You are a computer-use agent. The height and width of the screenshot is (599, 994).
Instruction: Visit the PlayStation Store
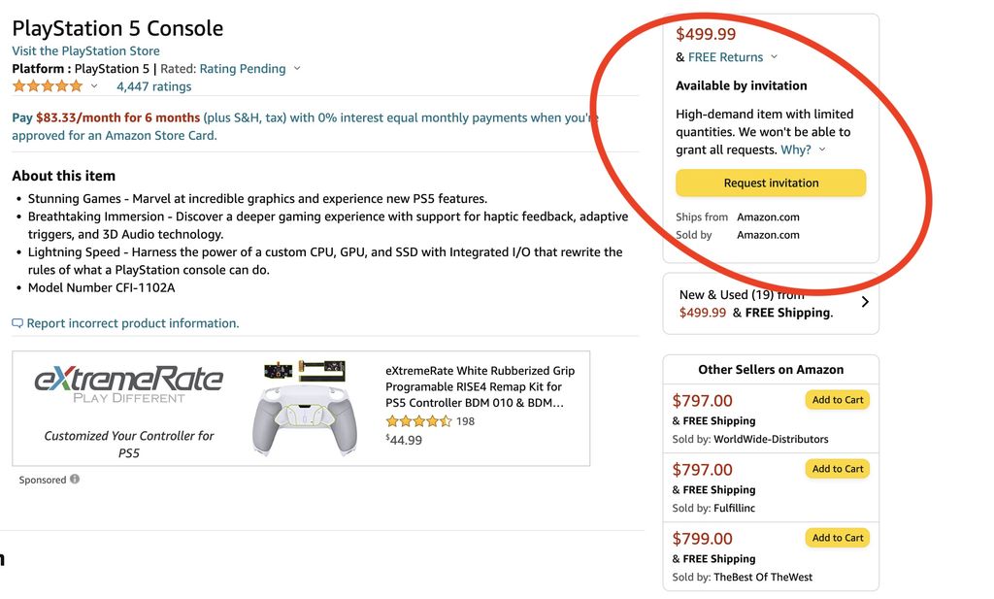coord(85,50)
